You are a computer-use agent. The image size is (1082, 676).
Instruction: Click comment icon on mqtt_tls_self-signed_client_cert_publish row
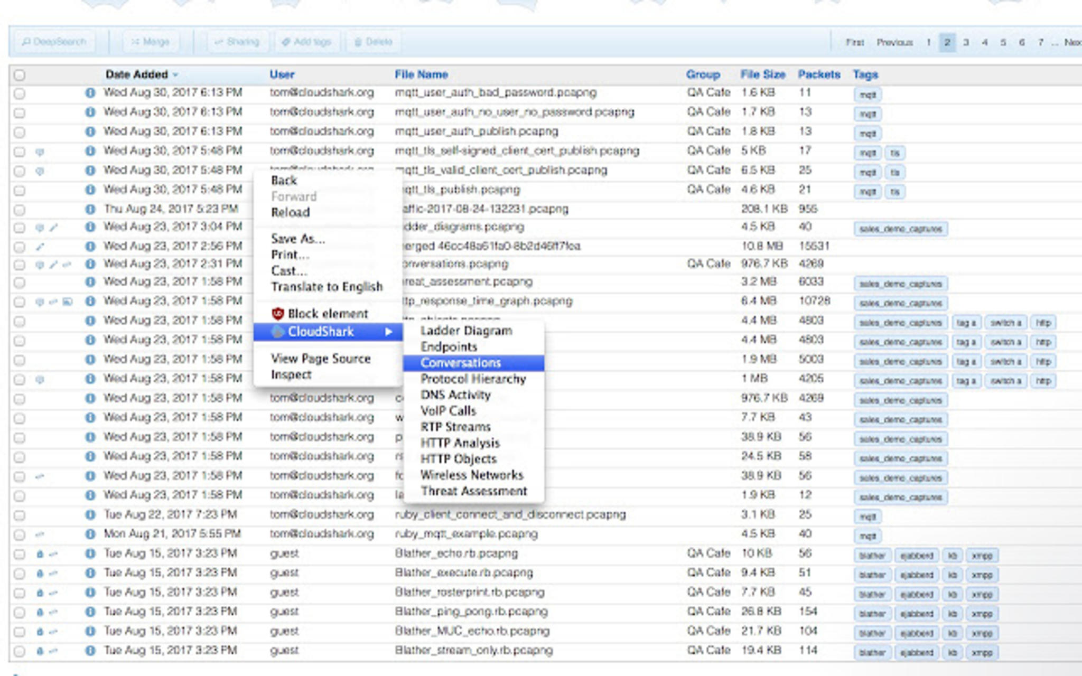[40, 152]
